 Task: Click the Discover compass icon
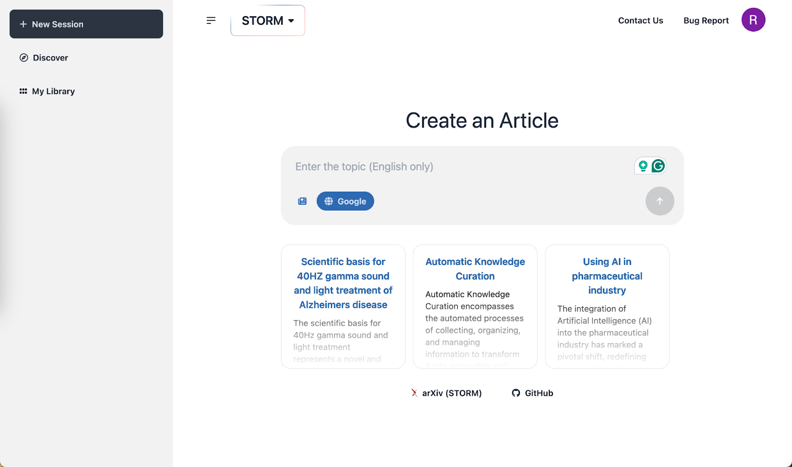24,58
